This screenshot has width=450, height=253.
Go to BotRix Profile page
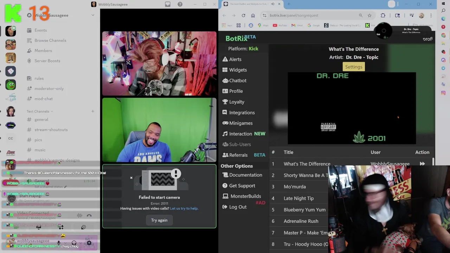(x=232, y=91)
